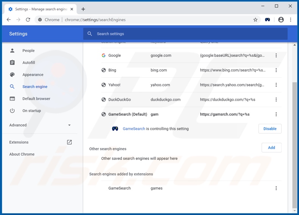Viewport: 299px width, 215px height.
Task: Click the 'gam' keyword text
Action: point(154,114)
